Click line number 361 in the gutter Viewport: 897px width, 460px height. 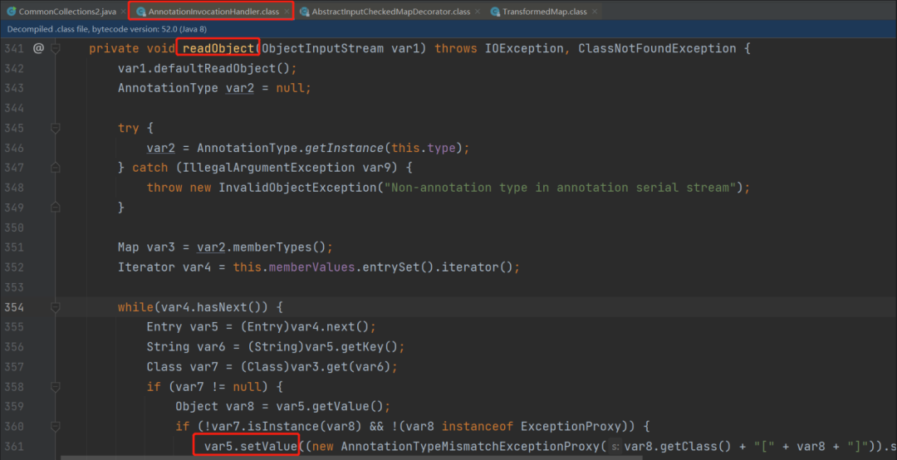pyautogui.click(x=14, y=446)
